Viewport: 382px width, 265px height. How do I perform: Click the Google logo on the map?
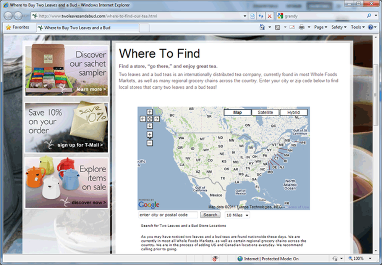pyautogui.click(x=149, y=204)
